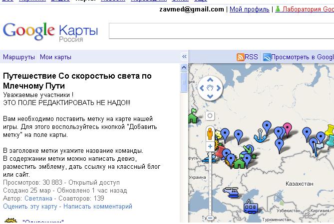Click the small circle button below pan control
The height and width of the screenshot is (224, 334).
pos(210,115)
